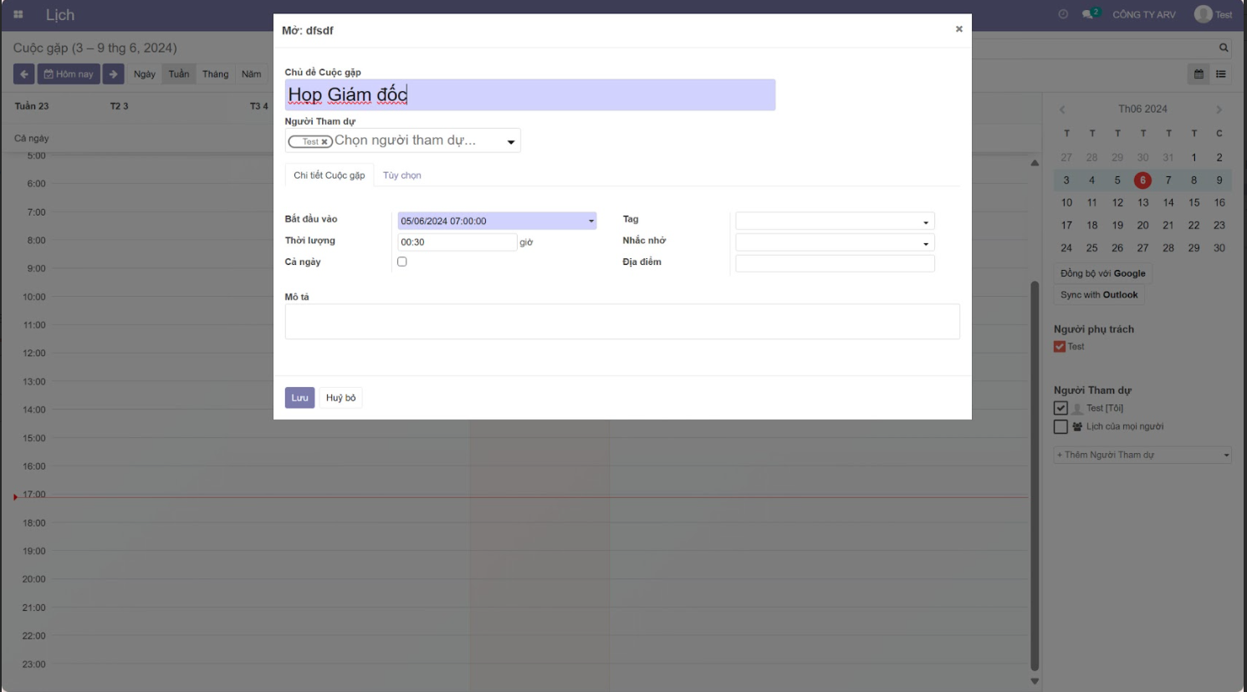Open the Bắt đầu vào date picker

(x=590, y=221)
